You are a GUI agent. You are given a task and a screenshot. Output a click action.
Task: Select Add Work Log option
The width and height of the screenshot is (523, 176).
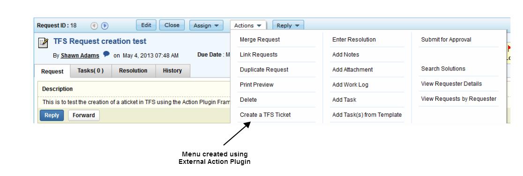coord(350,84)
